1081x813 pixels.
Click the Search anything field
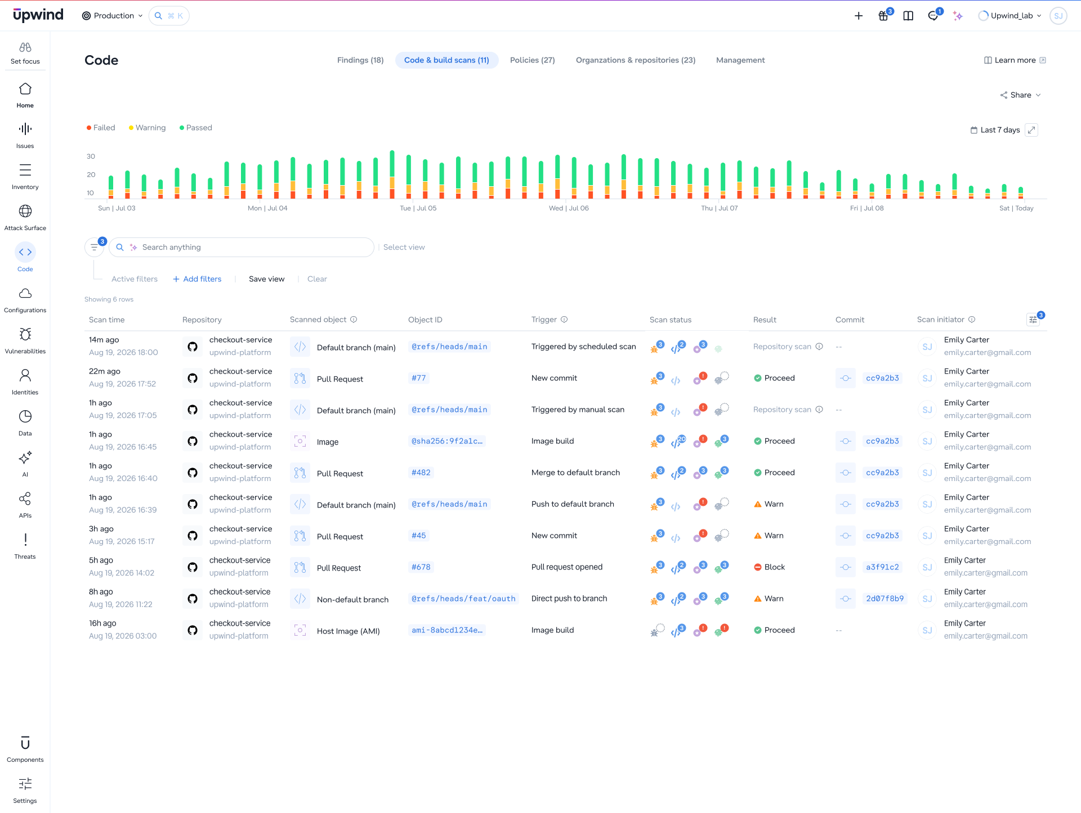pyautogui.click(x=242, y=247)
